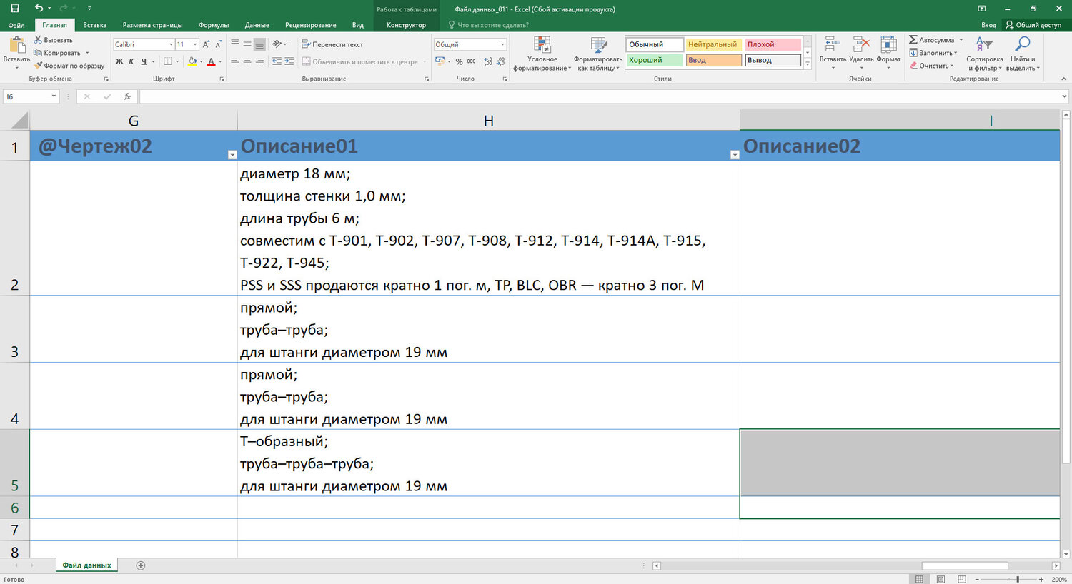
Task: Increase indent icon
Action: click(289, 61)
